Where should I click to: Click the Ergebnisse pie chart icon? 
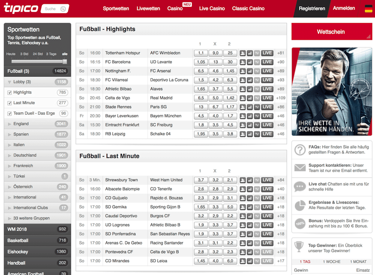click(300, 205)
